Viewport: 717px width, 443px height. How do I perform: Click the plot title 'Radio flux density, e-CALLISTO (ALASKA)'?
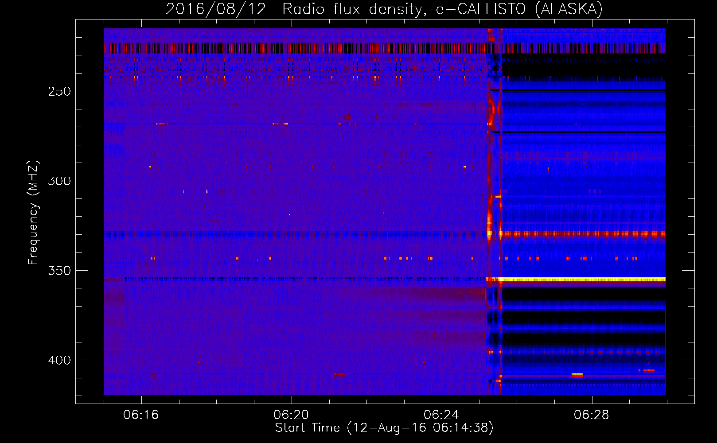[x=442, y=9]
